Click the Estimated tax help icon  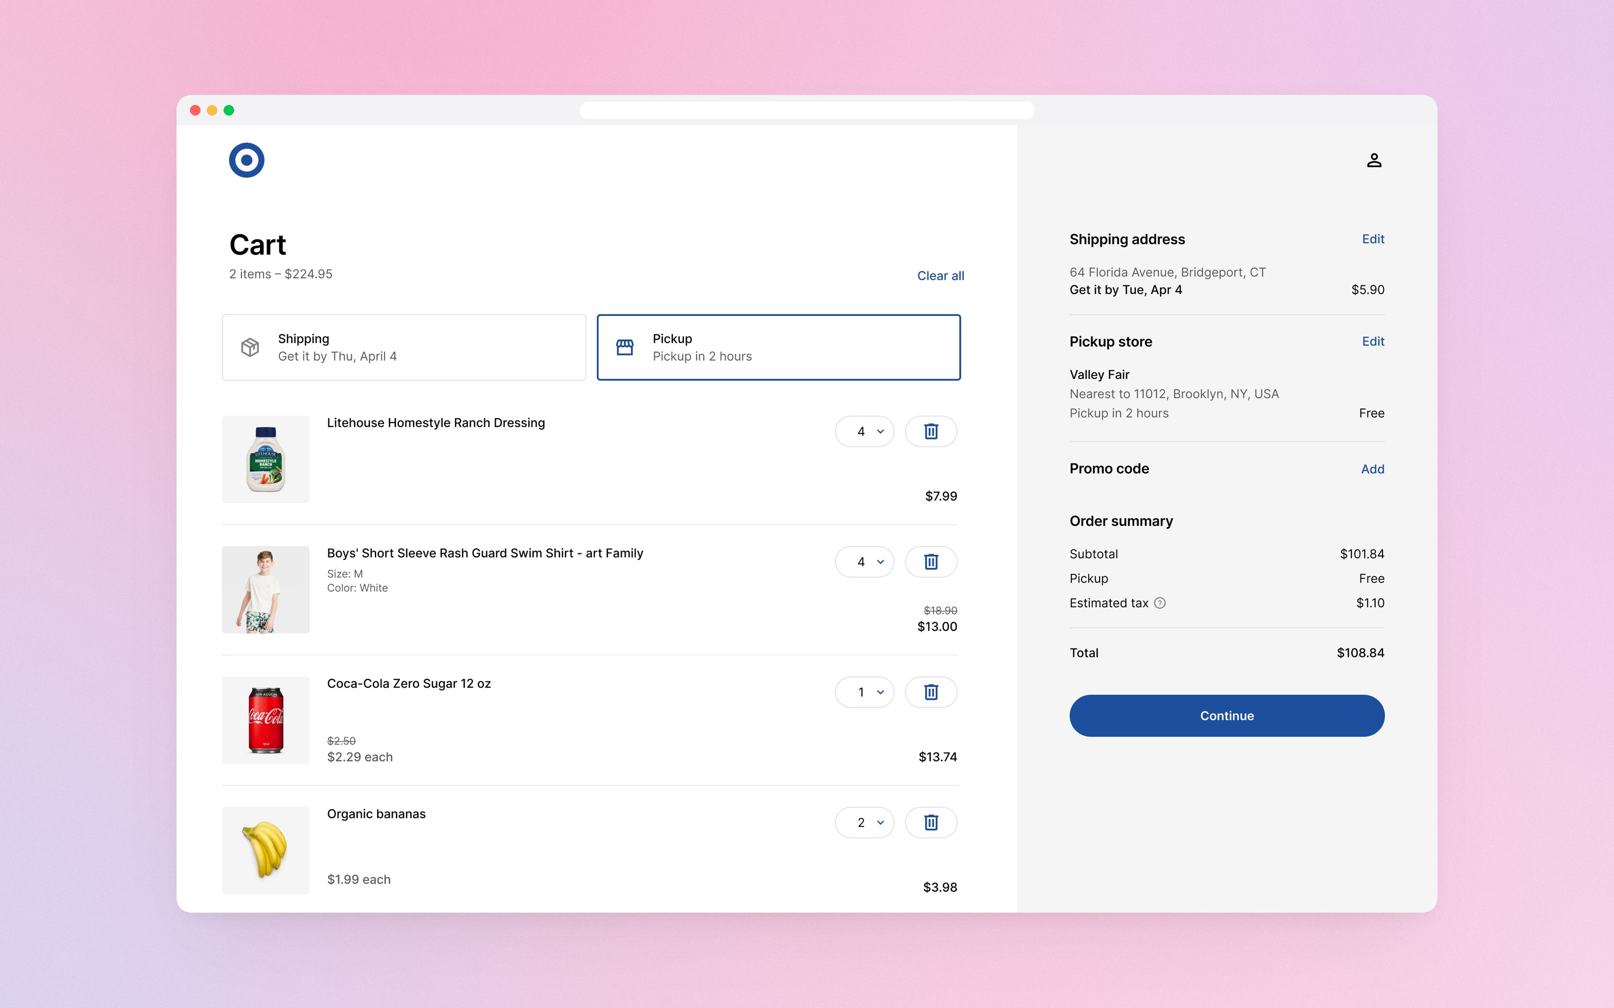tap(1160, 604)
